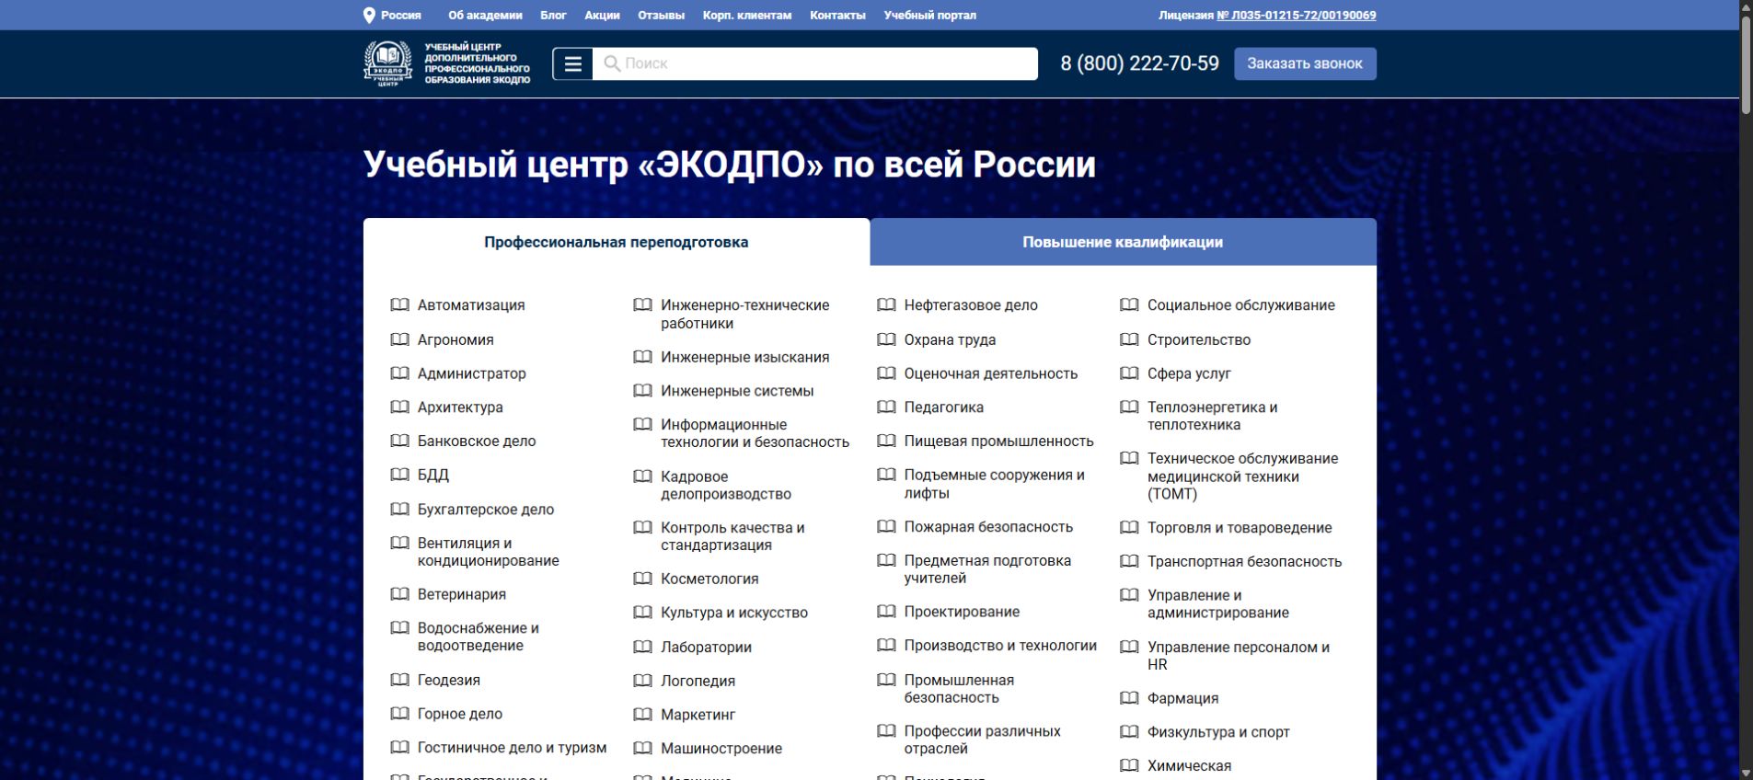Click the book icon beside Маркетинг
Viewport: 1753px width, 780px height.
tap(642, 715)
